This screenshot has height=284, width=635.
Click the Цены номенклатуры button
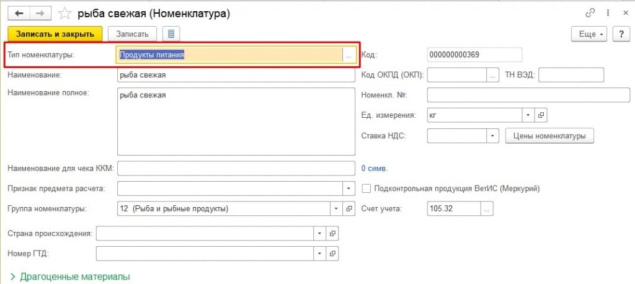point(549,135)
